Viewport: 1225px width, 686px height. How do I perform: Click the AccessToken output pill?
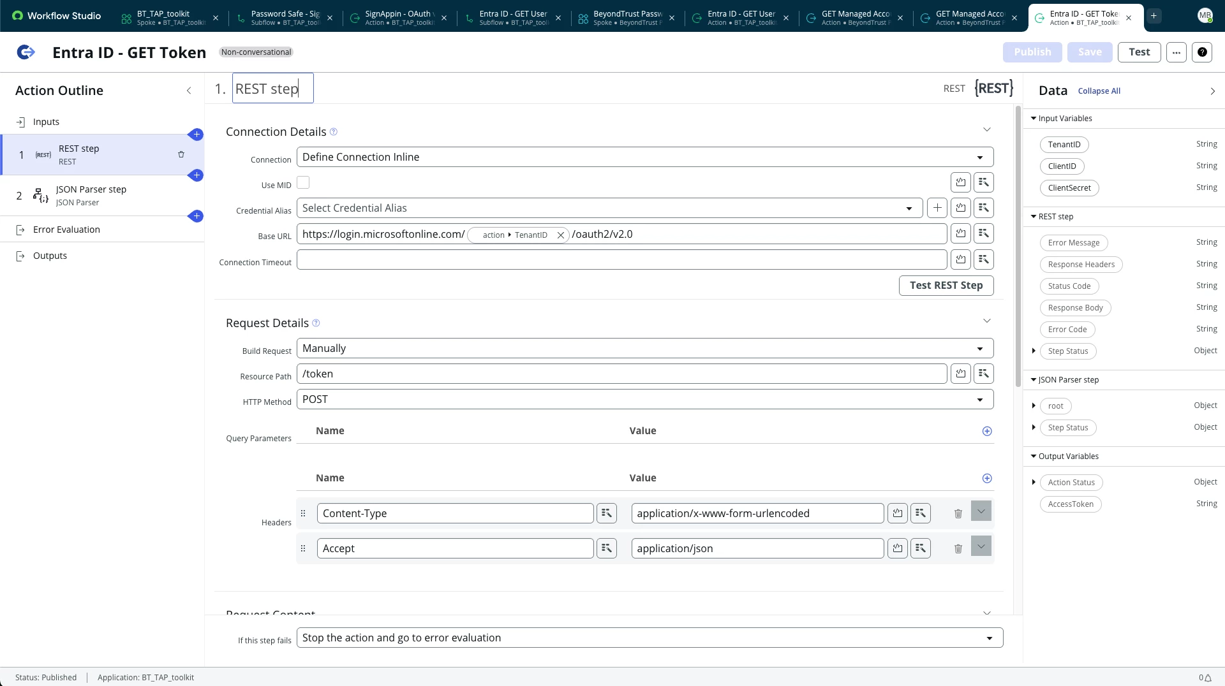tap(1071, 504)
